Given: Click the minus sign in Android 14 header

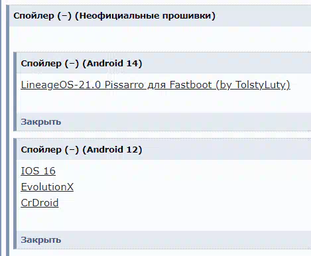Looking at the screenshot, I should point(72,64).
